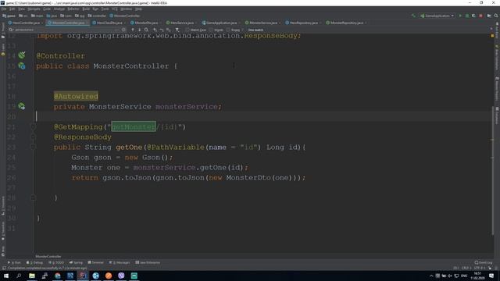Switch to GameApplication.java tab
This screenshot has height=281, width=500.
click(x=221, y=23)
